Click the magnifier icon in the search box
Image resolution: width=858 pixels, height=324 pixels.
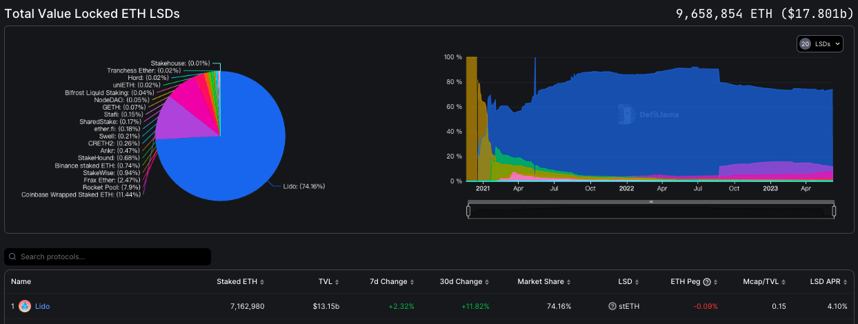pyautogui.click(x=12, y=257)
